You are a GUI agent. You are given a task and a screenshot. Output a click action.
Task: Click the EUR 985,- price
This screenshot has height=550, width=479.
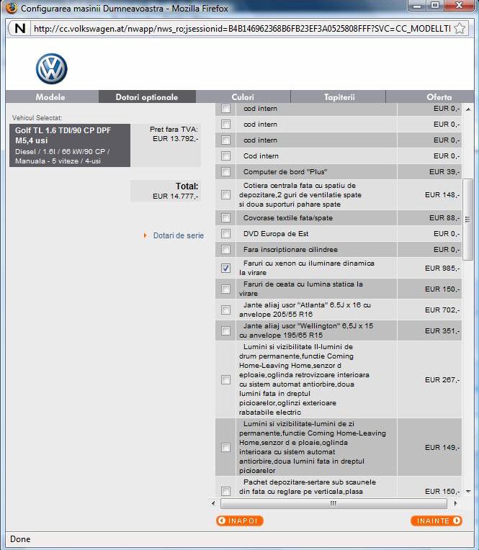[x=442, y=269]
